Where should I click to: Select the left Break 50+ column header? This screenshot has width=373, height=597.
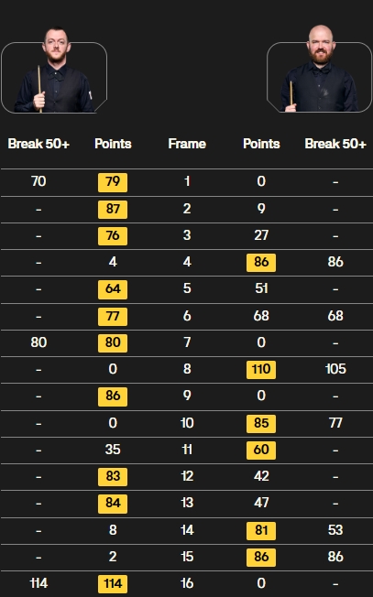point(38,144)
